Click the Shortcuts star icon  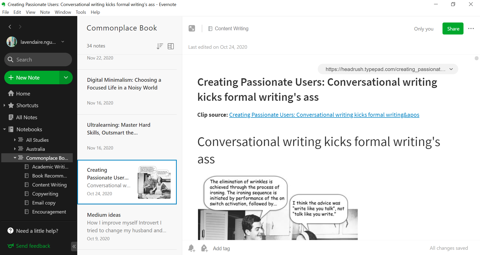pyautogui.click(x=11, y=105)
